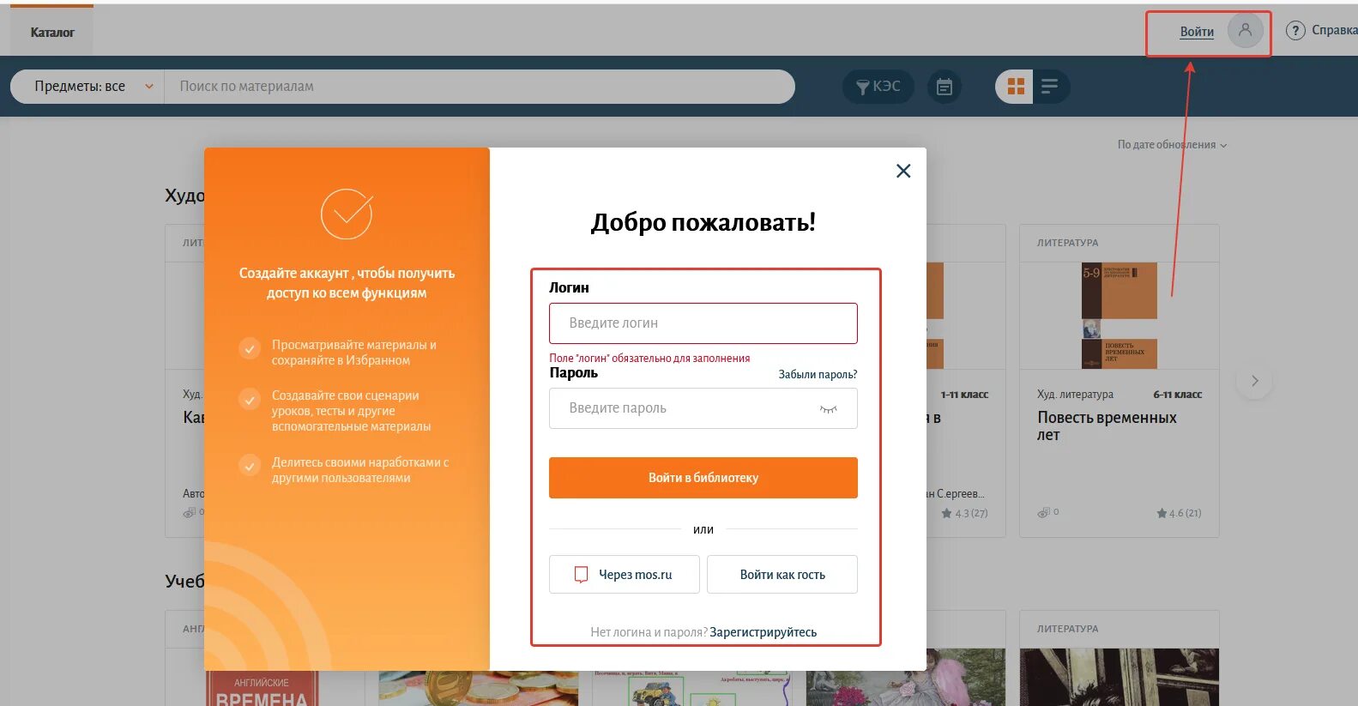Image resolution: width=1358 pixels, height=706 pixels.
Task: Open the Забыли пароль? link
Action: (x=818, y=375)
